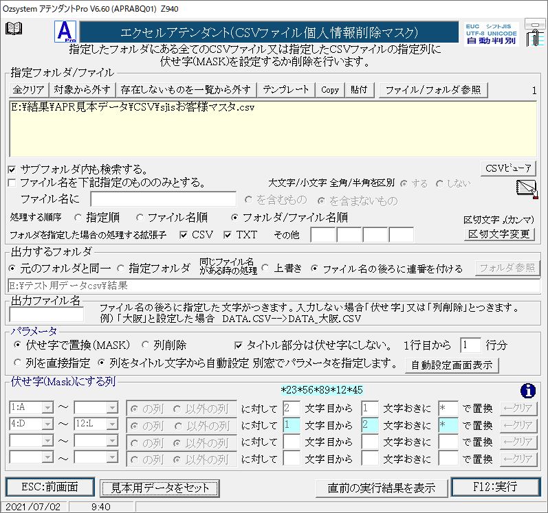Screen dimensions: 548x513
Task: Click the date 2021/07/02 in status bar
Action: [33, 507]
